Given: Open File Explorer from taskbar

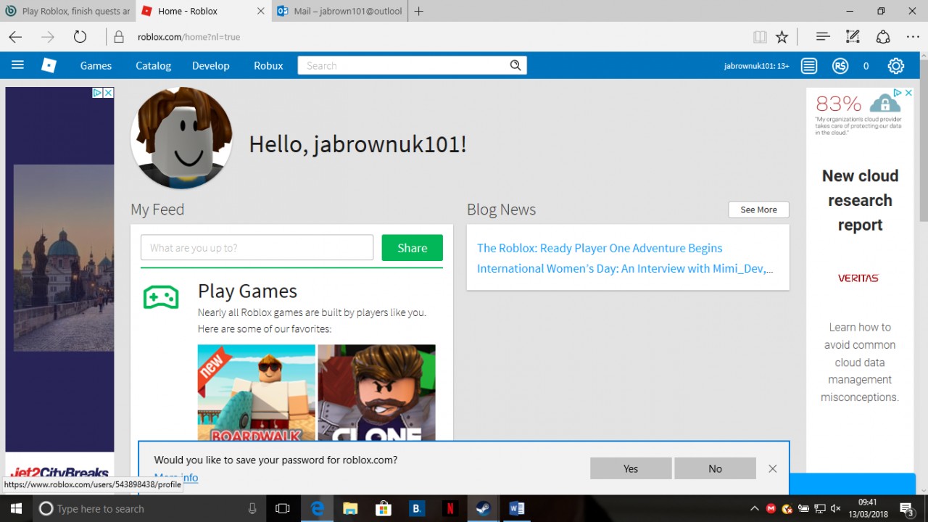Looking at the screenshot, I should point(349,508).
